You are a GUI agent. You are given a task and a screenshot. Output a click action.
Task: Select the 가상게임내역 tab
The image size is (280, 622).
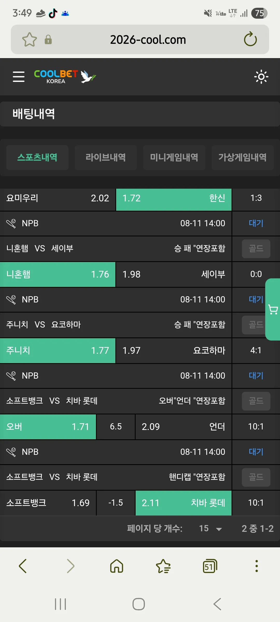pos(243,157)
